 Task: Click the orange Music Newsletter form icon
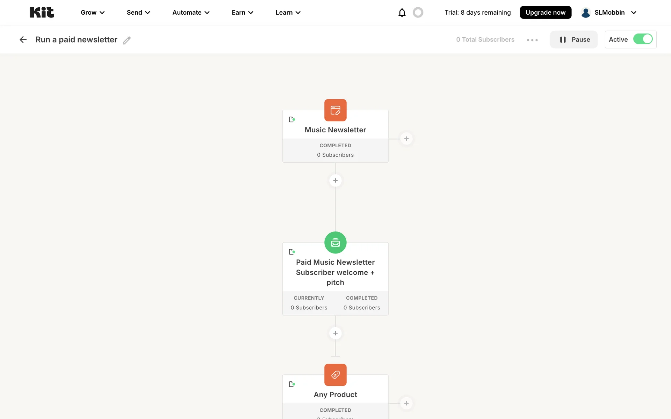coord(335,110)
